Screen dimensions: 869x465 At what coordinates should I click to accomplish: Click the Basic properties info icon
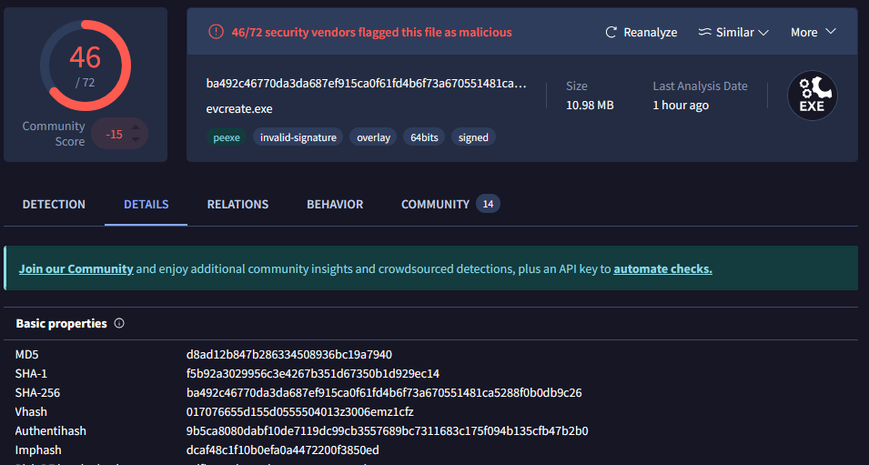click(119, 323)
